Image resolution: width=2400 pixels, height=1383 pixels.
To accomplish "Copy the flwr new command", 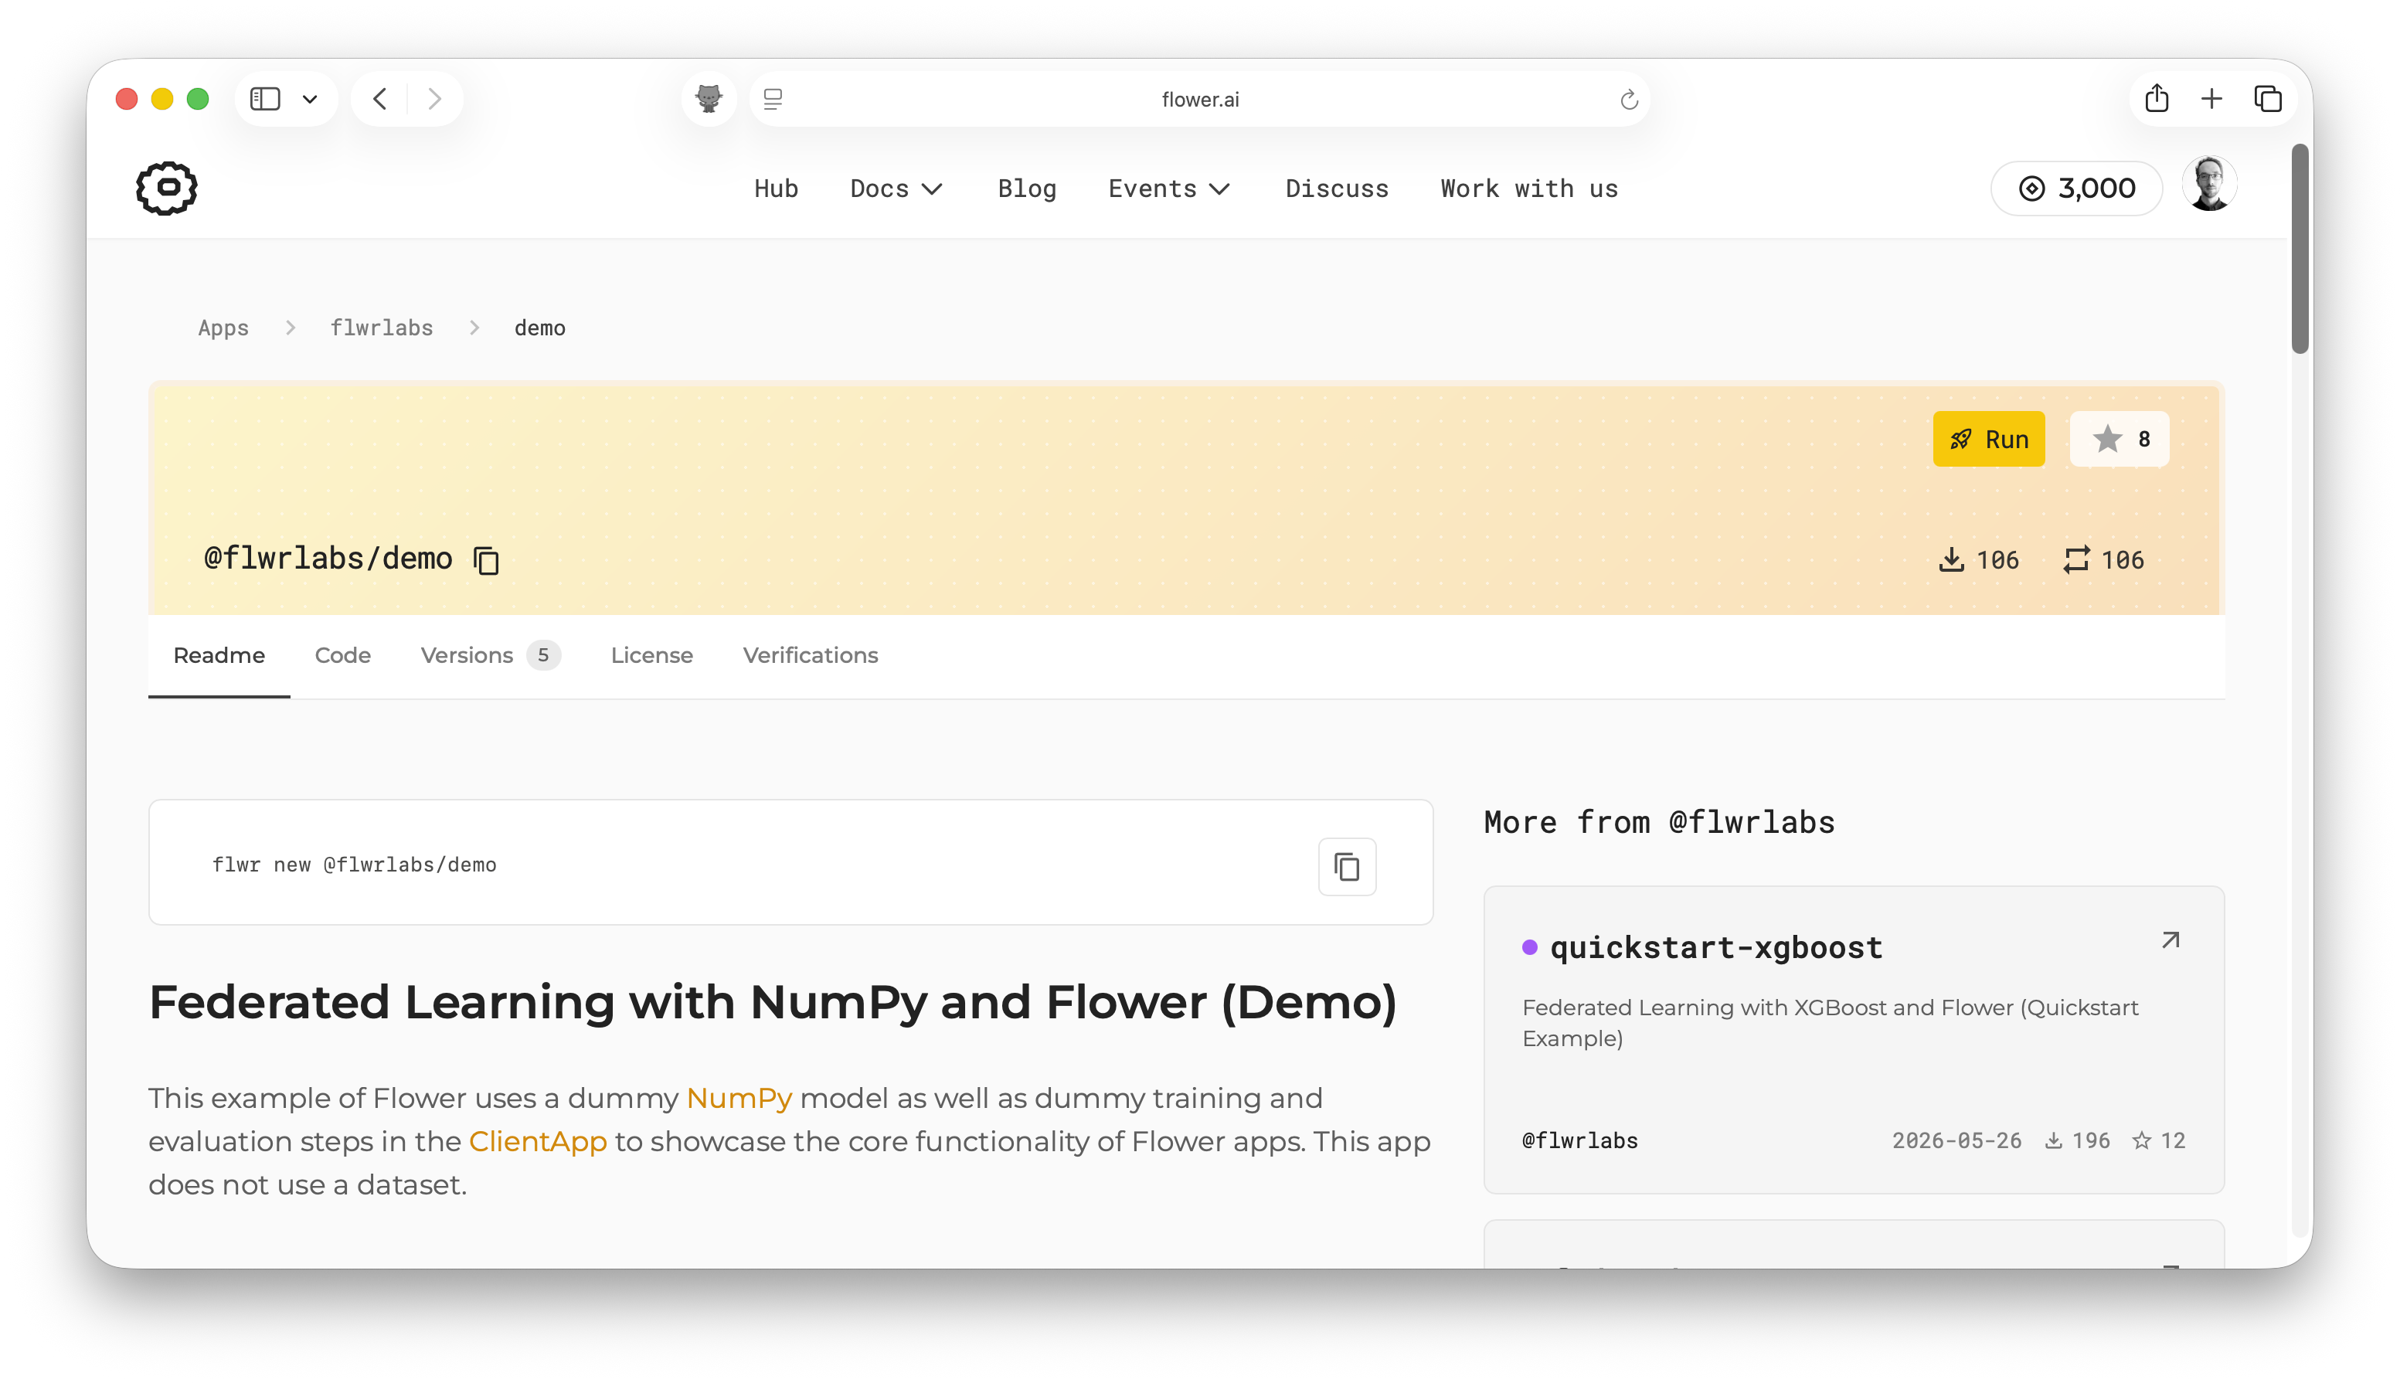I will (x=1347, y=866).
